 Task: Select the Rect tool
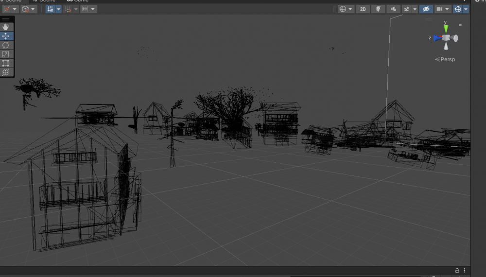(5, 63)
